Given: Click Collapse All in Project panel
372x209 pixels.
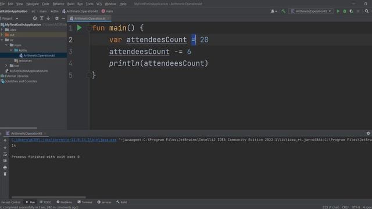Looking at the screenshot, I should [48, 18].
